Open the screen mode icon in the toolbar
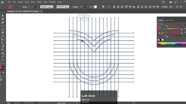 click(1, 80)
